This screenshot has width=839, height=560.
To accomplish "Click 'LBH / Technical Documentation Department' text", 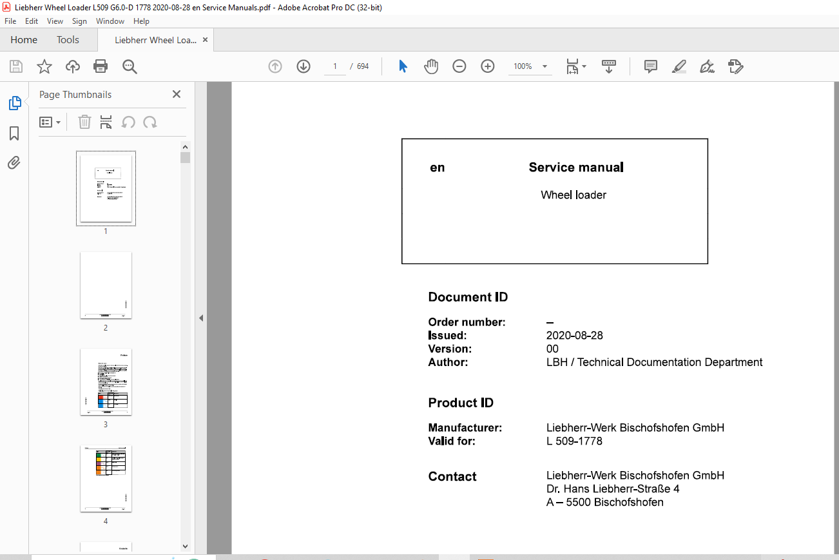I will point(655,362).
